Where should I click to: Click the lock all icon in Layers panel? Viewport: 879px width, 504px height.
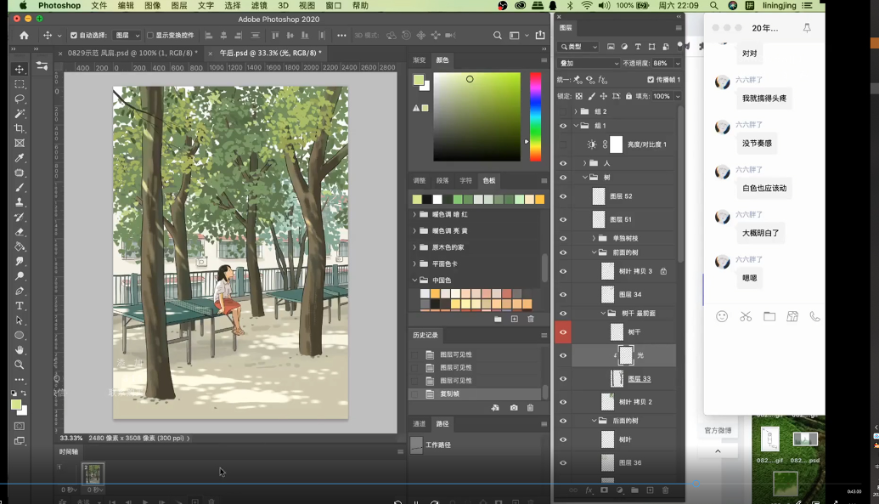coord(628,96)
